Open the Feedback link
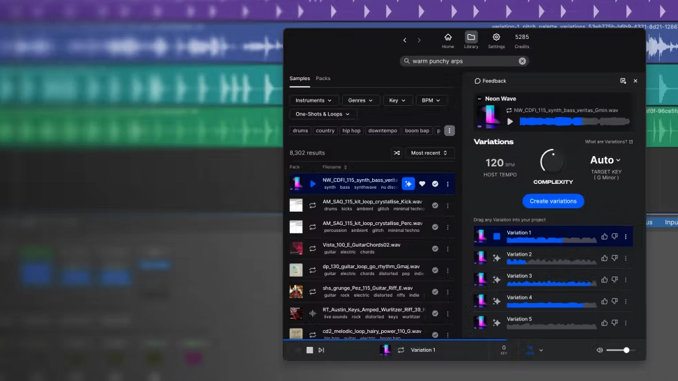 pyautogui.click(x=491, y=81)
